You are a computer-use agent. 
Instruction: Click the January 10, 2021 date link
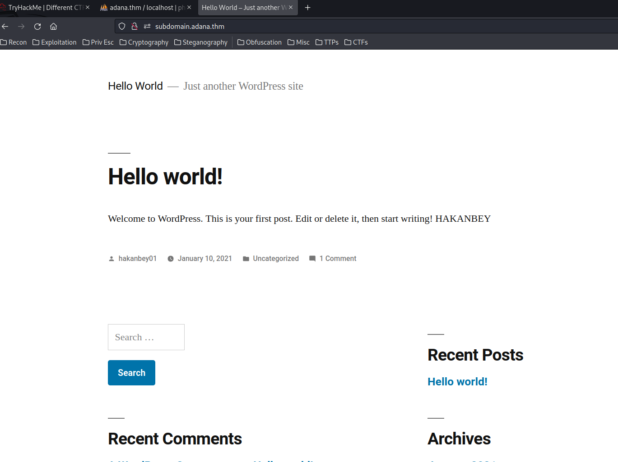(205, 259)
